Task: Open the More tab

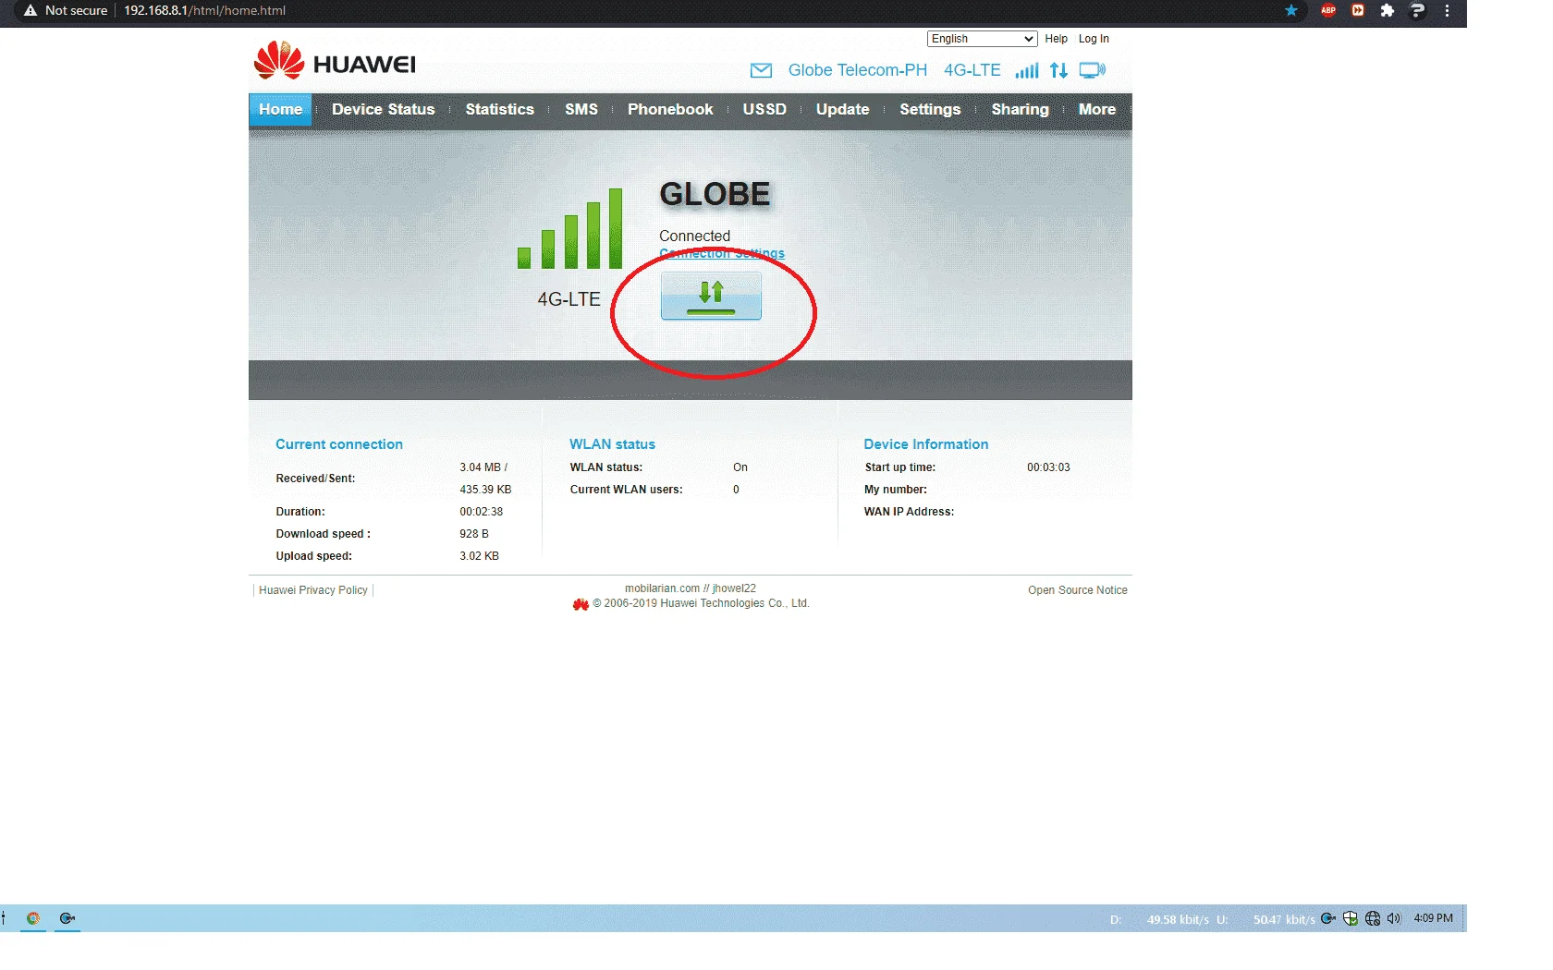Action: [x=1096, y=109]
